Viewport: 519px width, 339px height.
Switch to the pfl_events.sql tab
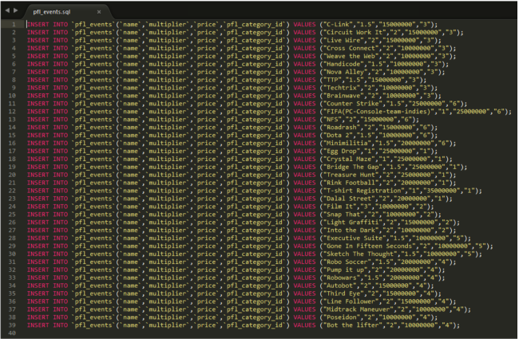point(56,13)
